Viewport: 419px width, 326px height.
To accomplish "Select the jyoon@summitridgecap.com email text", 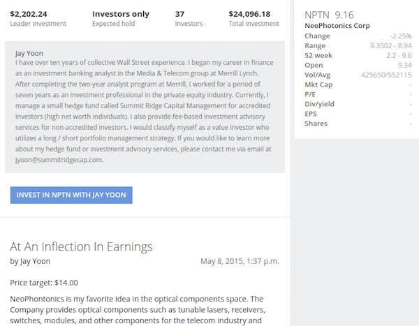I will tap(59, 160).
